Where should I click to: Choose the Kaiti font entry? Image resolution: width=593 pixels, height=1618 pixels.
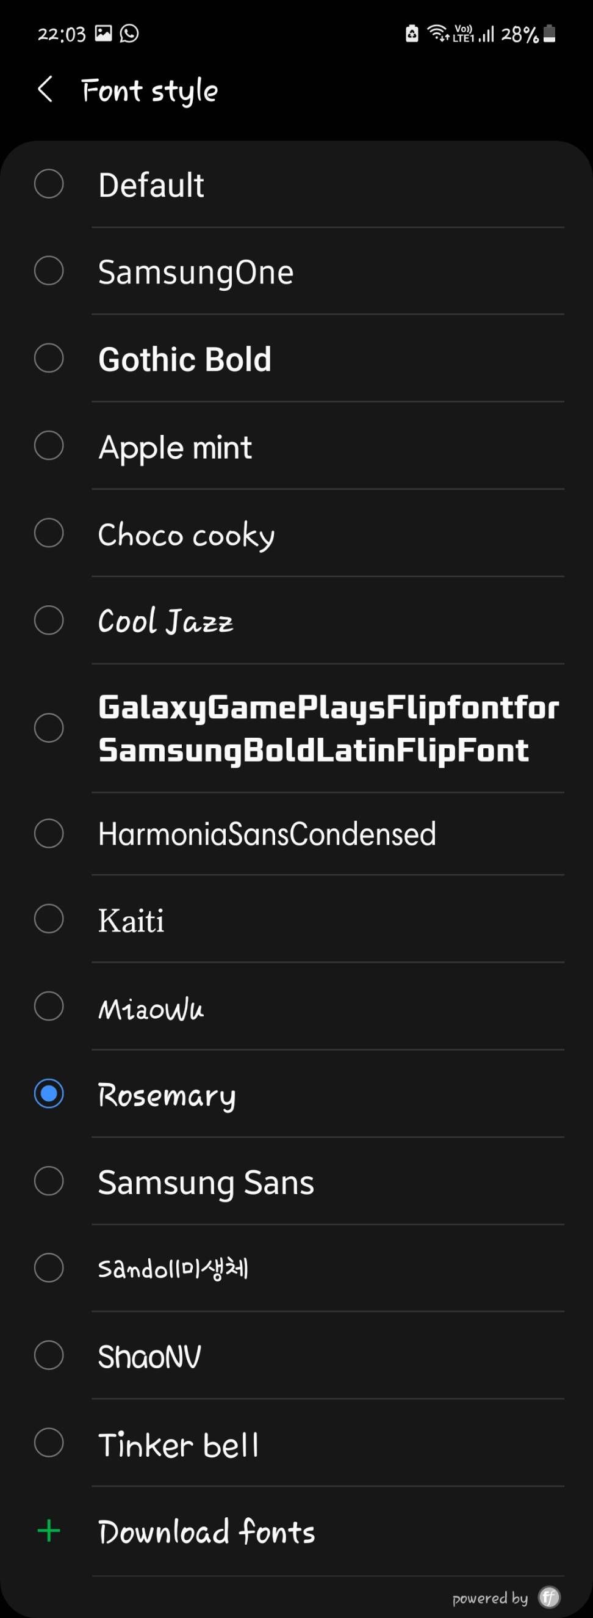(x=131, y=920)
